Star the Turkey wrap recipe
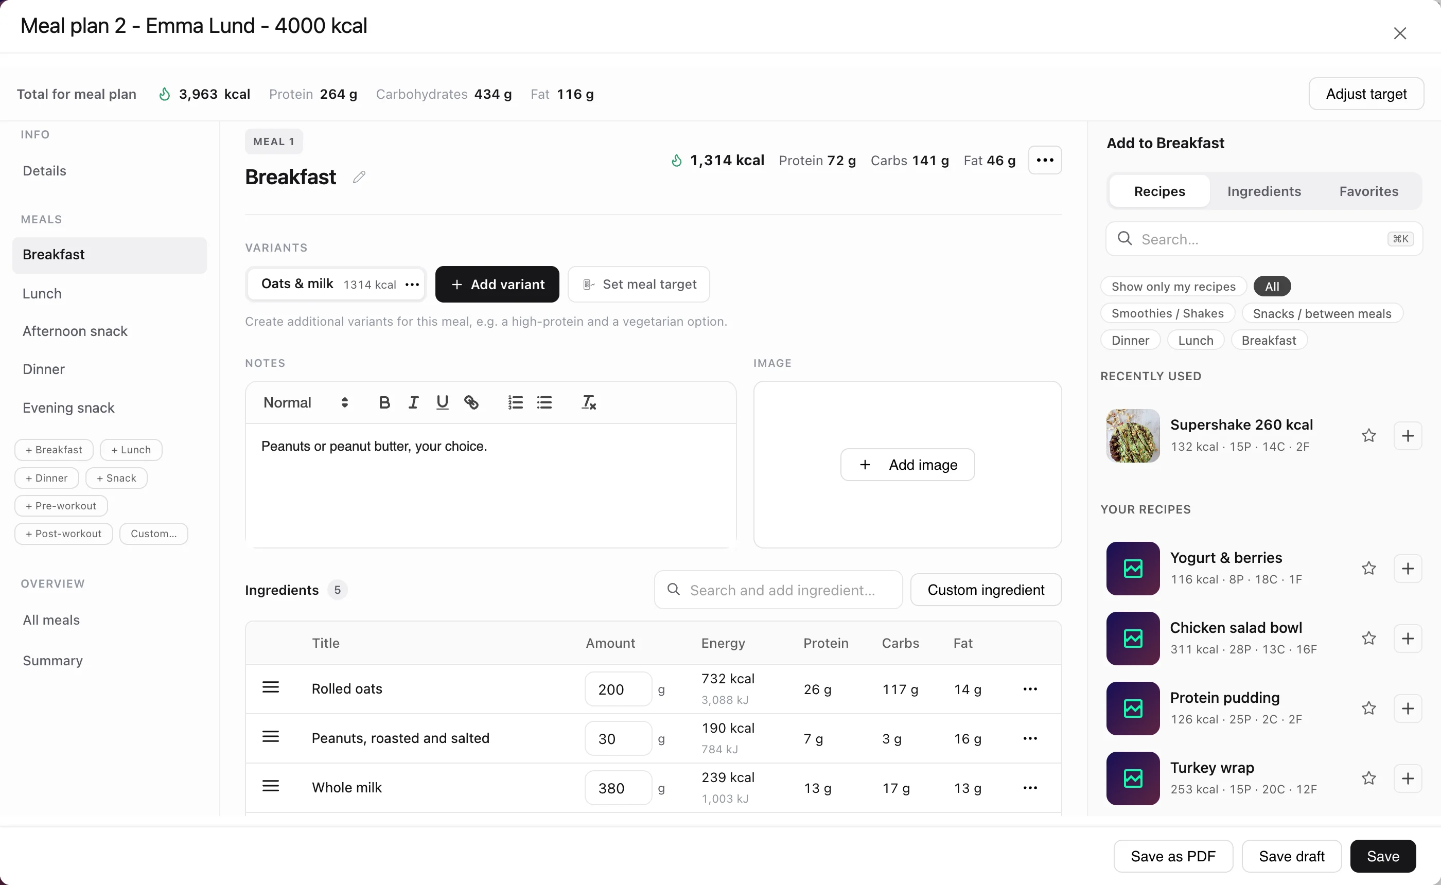1441x885 pixels. pyautogui.click(x=1368, y=778)
